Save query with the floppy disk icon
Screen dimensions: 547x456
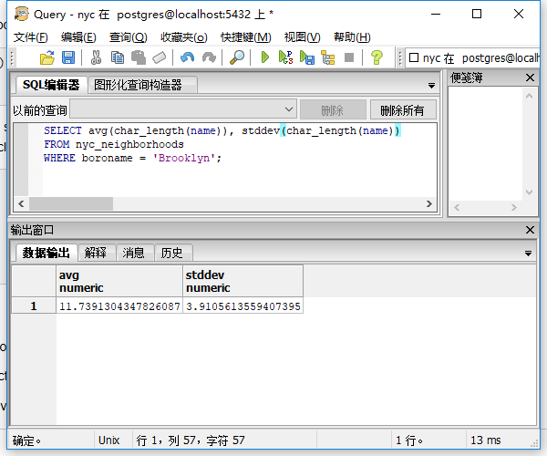pyautogui.click(x=68, y=57)
